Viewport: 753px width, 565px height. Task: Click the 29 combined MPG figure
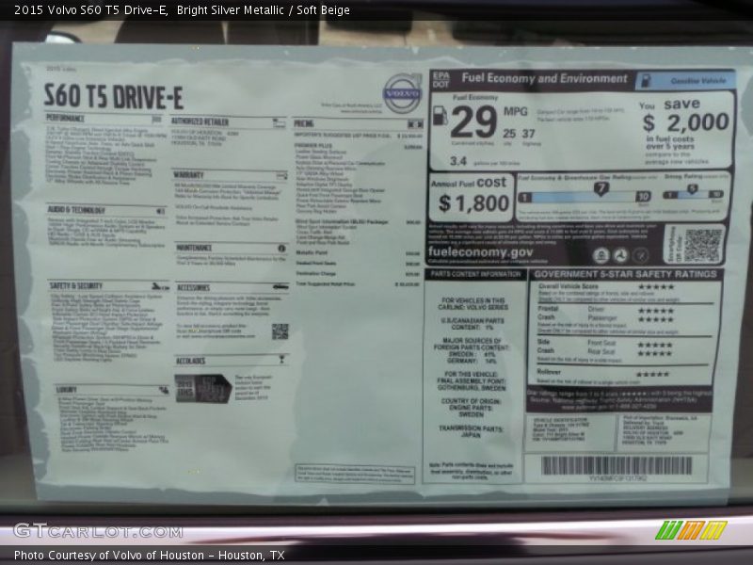pos(473,122)
